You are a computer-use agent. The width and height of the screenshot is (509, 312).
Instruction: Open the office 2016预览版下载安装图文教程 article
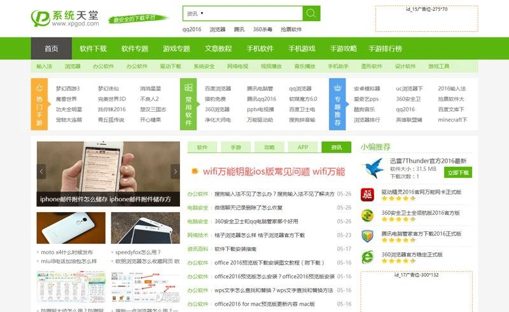(x=269, y=262)
